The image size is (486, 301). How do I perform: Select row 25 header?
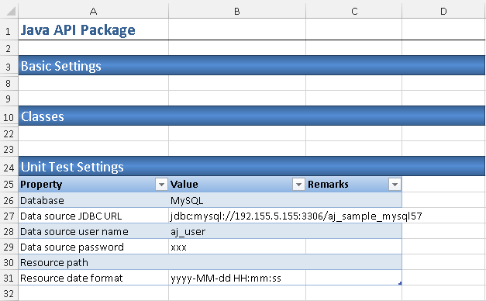tap(9, 185)
